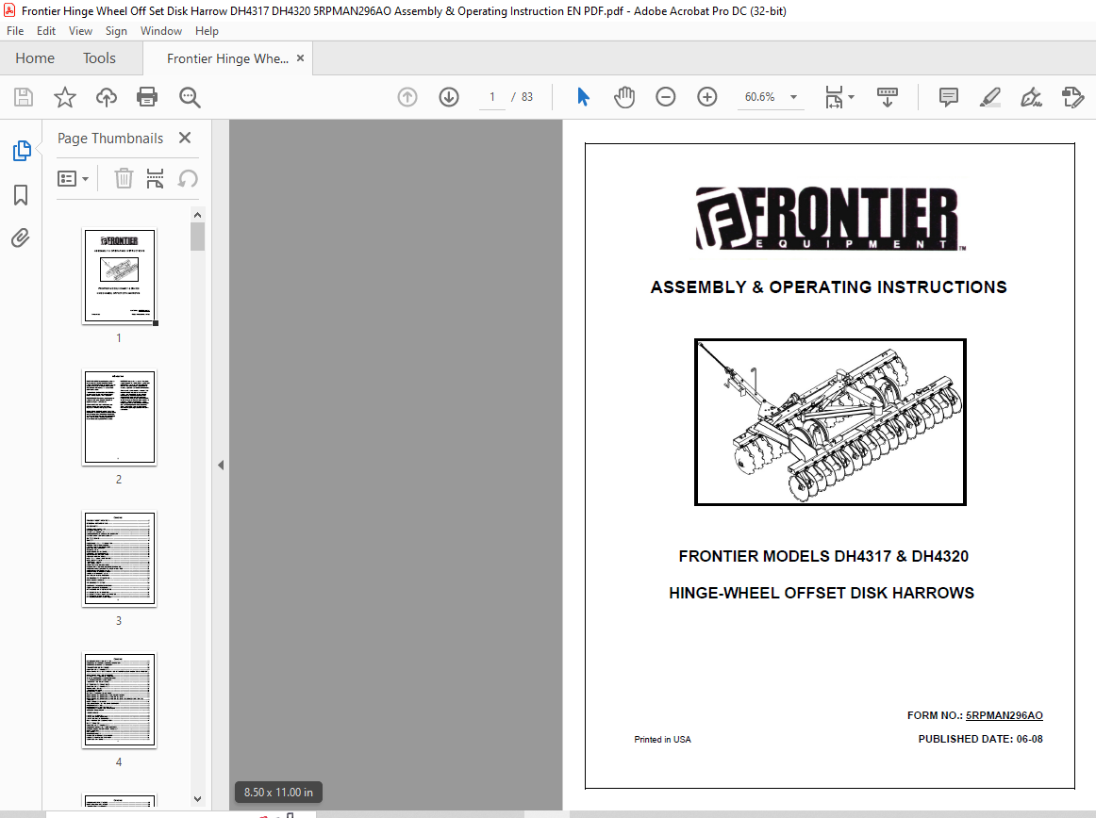Open the Bookmarks panel icon
1096x818 pixels.
pos(21,195)
